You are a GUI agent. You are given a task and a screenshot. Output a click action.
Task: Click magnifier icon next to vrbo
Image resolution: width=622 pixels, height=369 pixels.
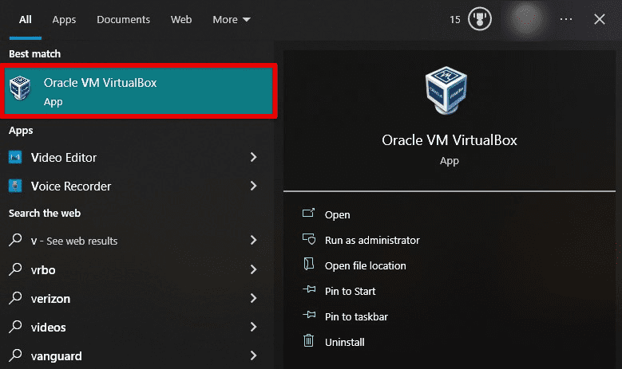[15, 269]
